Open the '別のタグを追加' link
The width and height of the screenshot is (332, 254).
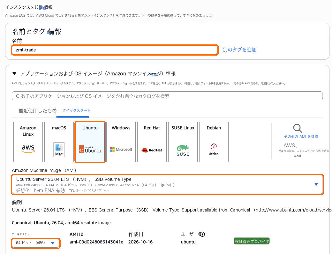point(239,50)
